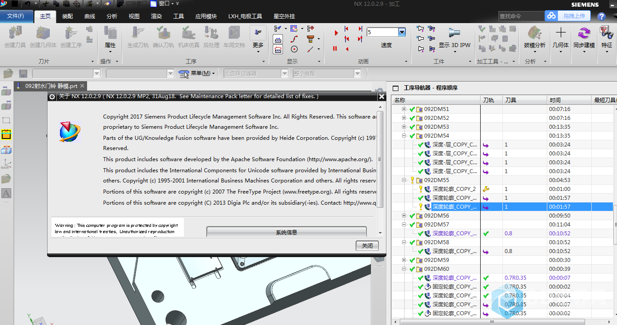Click the 时间 column header
The width and height of the screenshot is (617, 325).
coord(569,100)
